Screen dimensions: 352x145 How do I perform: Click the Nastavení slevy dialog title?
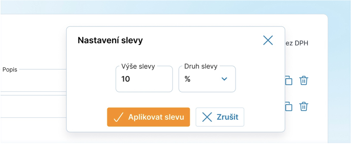[x=110, y=40]
